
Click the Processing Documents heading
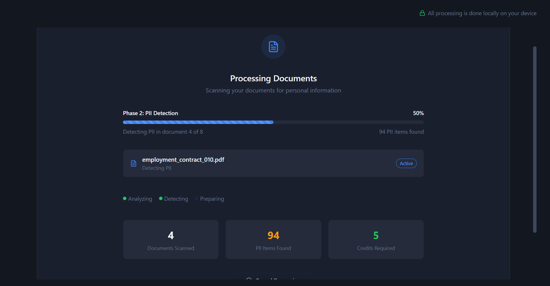pyautogui.click(x=273, y=78)
